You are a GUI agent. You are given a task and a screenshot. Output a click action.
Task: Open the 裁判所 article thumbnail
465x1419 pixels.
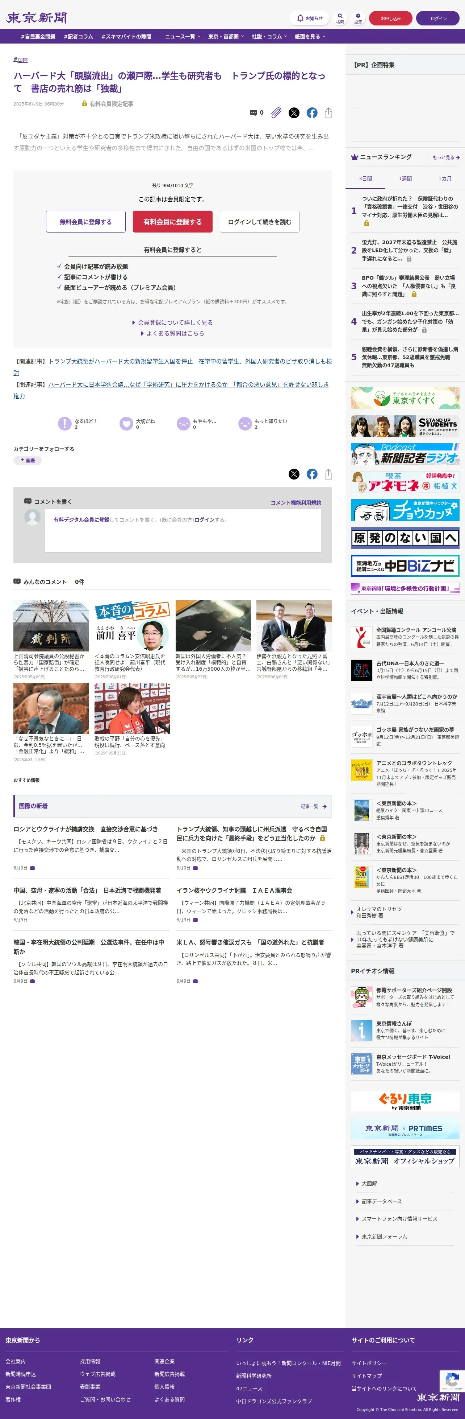click(x=51, y=626)
